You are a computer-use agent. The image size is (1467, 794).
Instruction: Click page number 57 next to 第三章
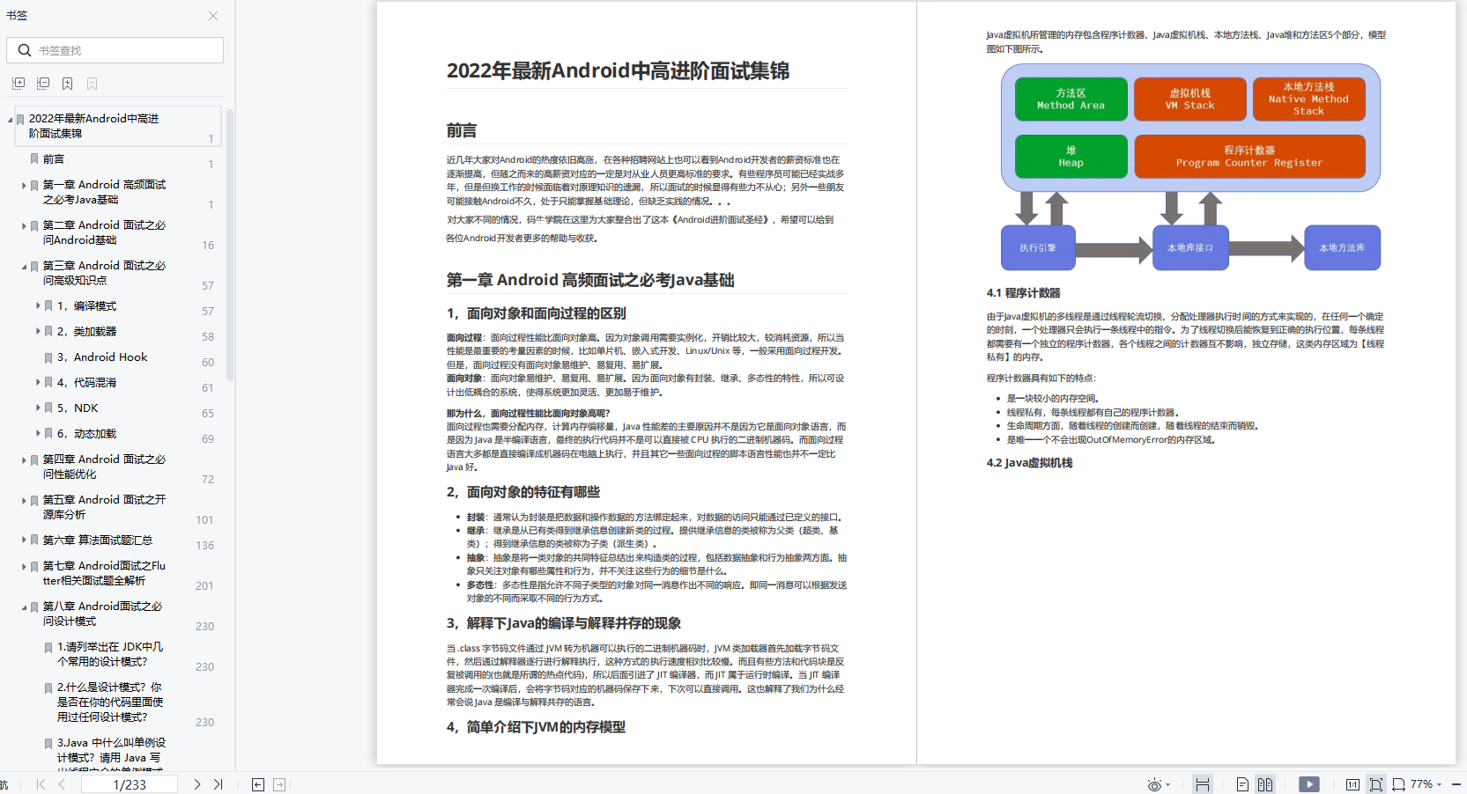click(208, 286)
